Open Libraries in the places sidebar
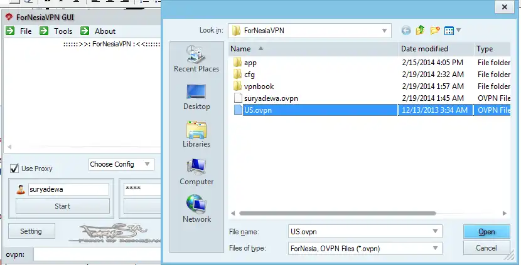Image resolution: width=521 pixels, height=265 pixels. pyautogui.click(x=196, y=134)
